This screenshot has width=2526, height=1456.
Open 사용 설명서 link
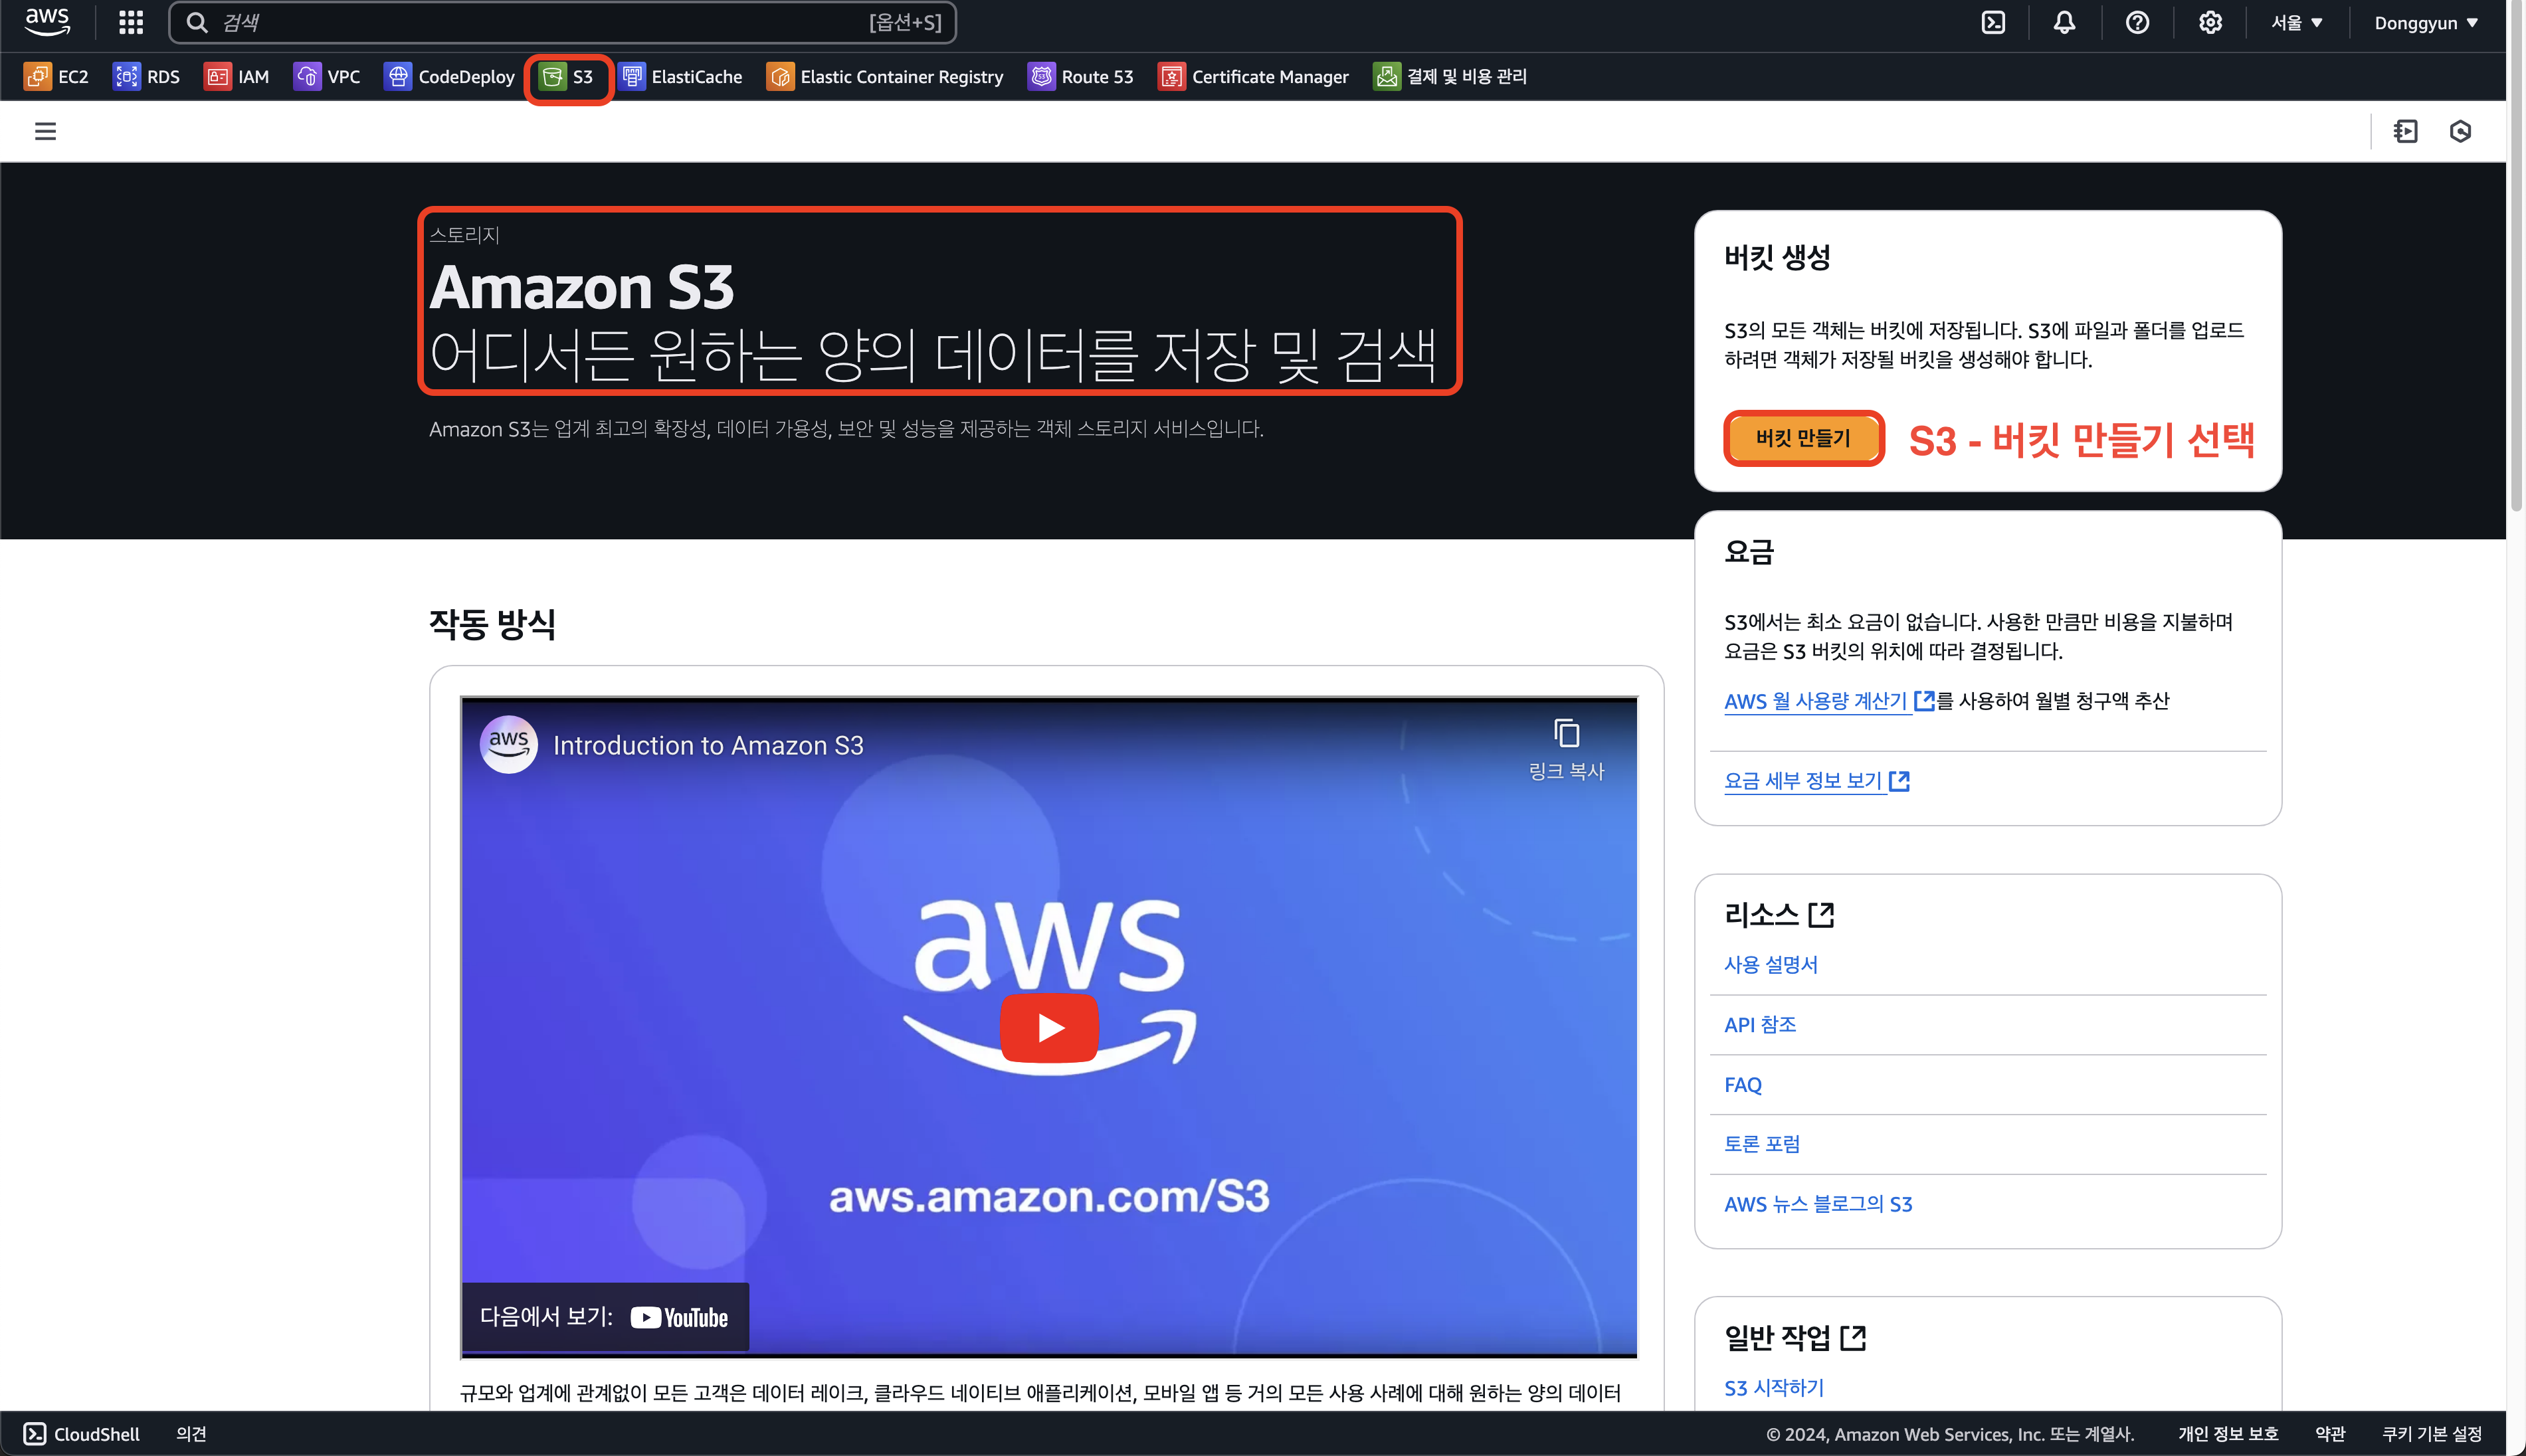point(1770,965)
